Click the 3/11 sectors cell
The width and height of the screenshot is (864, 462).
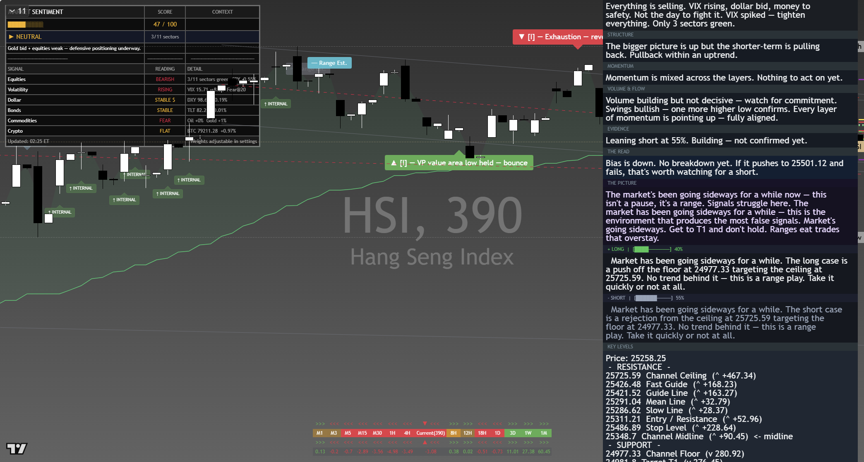(165, 37)
